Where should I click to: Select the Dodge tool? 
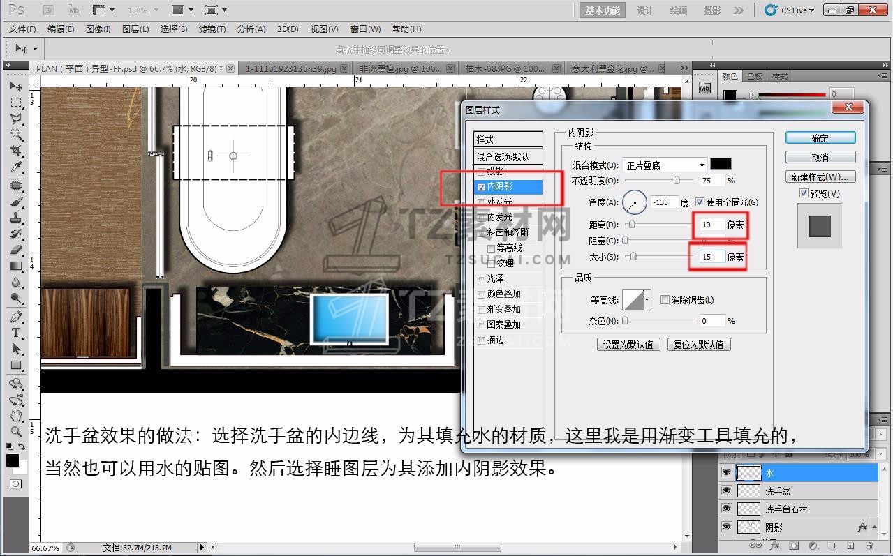click(x=15, y=299)
